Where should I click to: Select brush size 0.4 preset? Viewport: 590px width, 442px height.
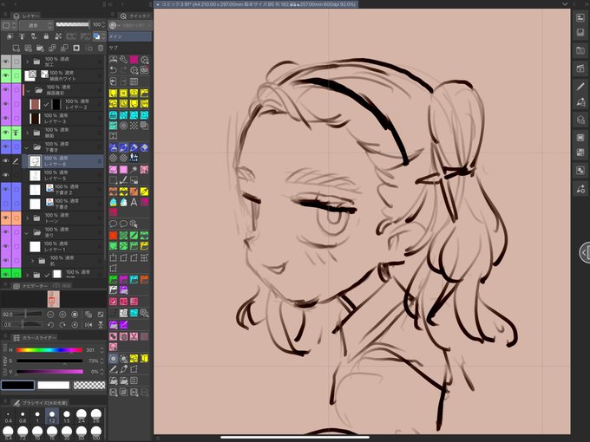[9, 417]
